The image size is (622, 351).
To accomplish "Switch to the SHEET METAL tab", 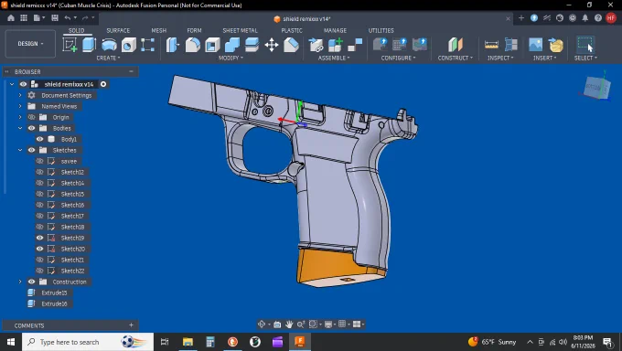I will click(x=240, y=30).
